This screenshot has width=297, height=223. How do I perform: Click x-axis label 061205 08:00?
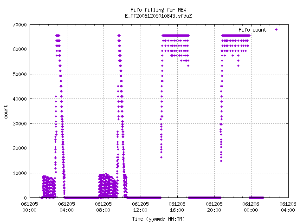point(103,207)
